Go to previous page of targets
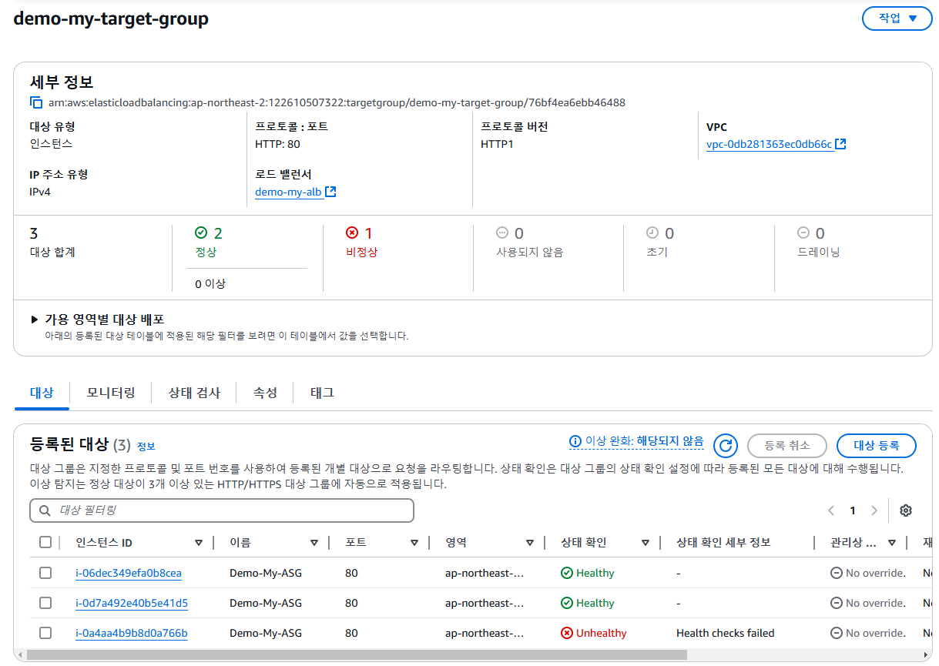This screenshot has width=939, height=666. 831,510
